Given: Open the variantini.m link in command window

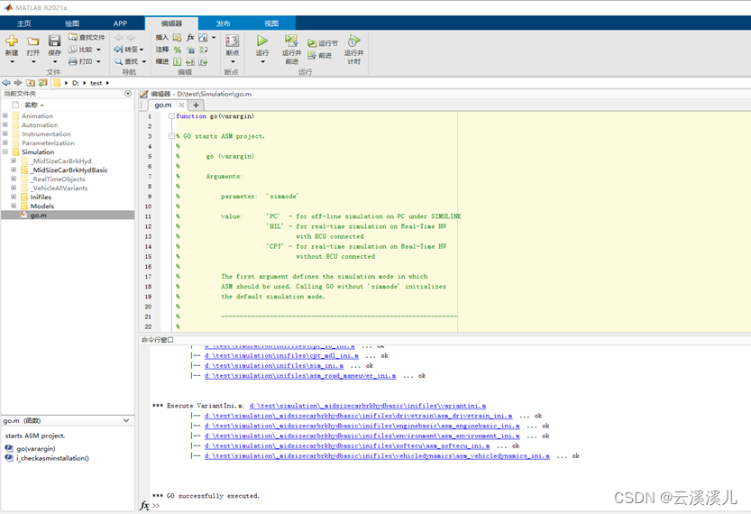Looking at the screenshot, I should coord(367,406).
